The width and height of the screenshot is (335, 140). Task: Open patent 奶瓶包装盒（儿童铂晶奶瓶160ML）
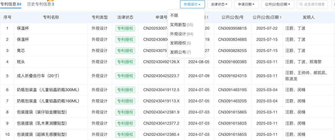tap(48, 101)
